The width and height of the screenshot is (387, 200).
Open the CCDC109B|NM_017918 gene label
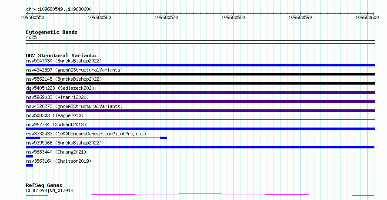tap(50, 190)
